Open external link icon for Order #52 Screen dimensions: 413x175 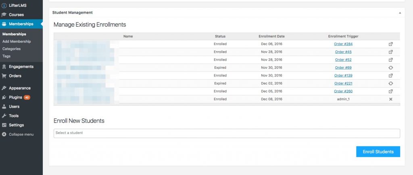tap(390, 60)
